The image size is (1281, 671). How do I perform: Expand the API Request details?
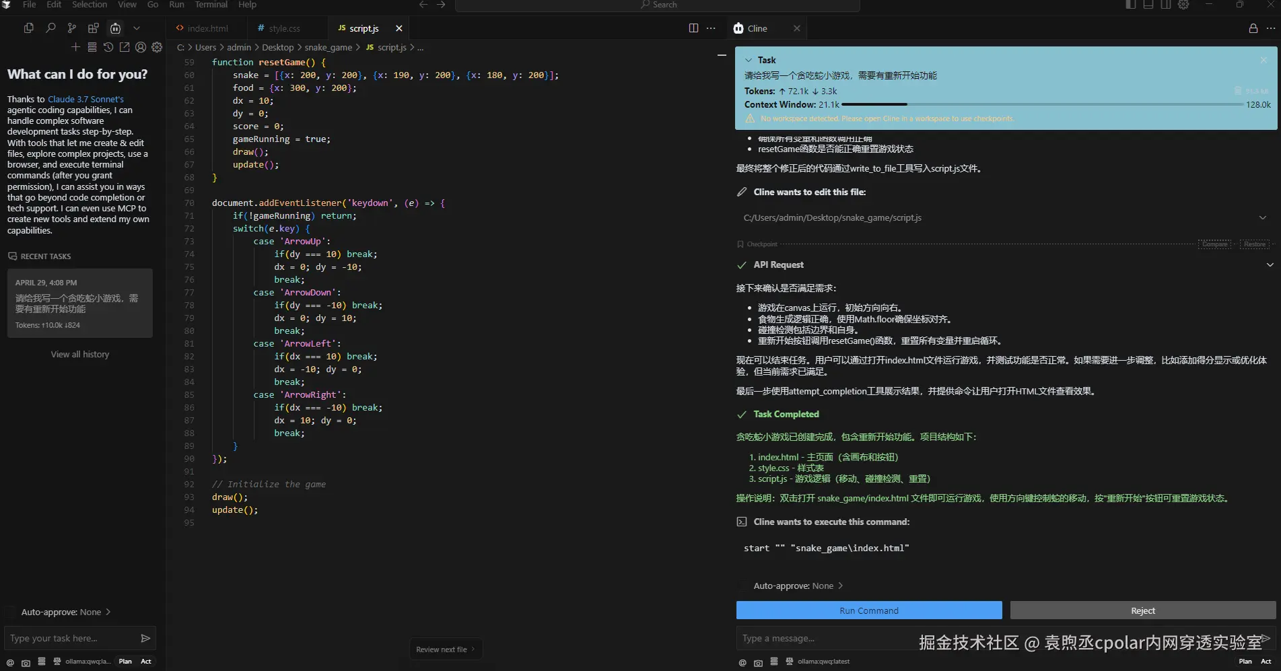pos(1270,264)
